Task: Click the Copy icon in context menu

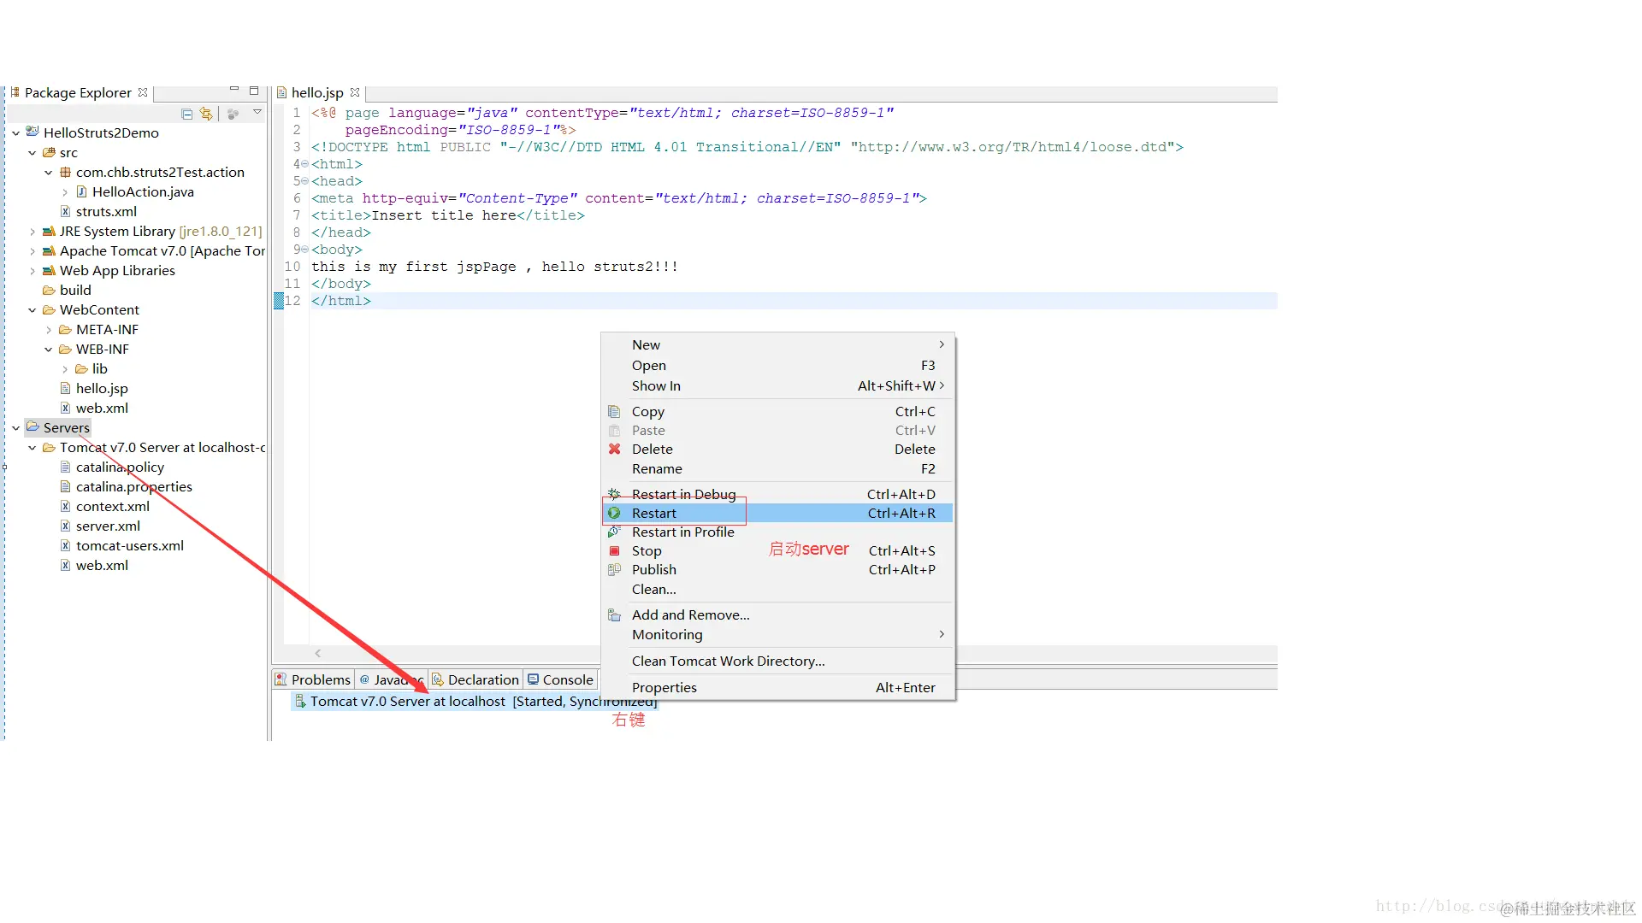Action: (x=614, y=412)
